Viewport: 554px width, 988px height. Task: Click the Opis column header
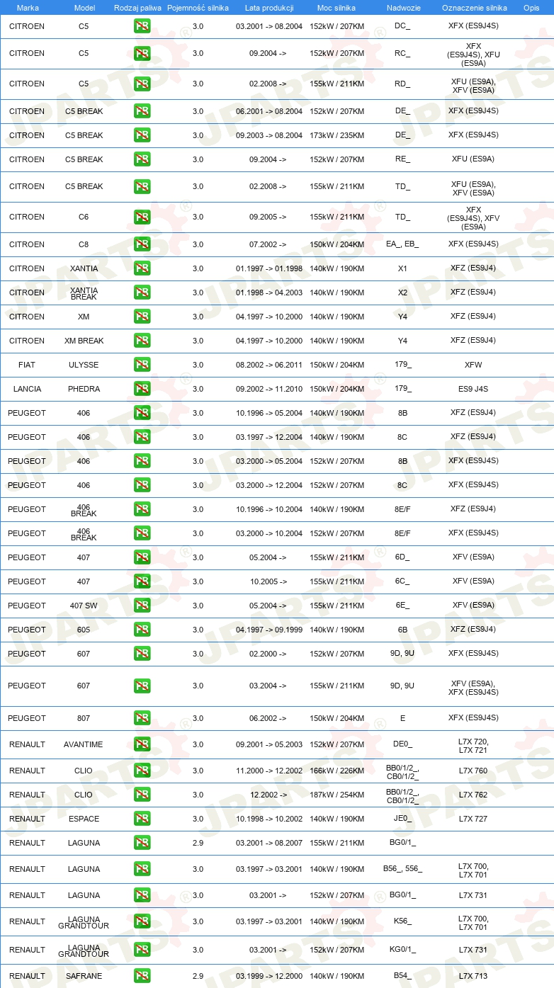(x=531, y=8)
